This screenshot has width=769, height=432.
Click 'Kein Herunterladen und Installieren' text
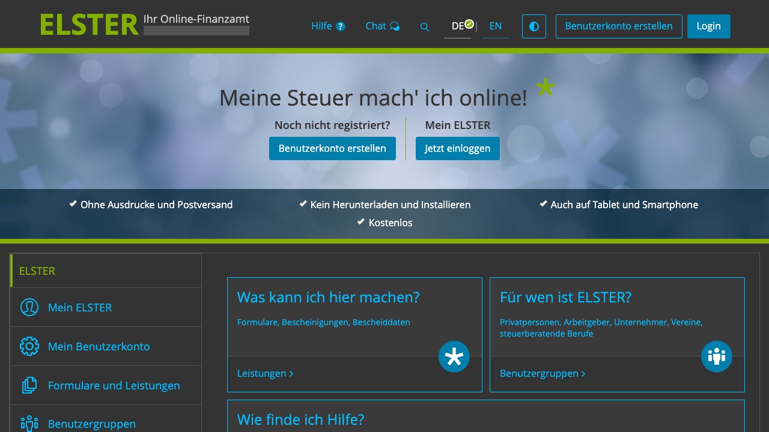click(391, 205)
